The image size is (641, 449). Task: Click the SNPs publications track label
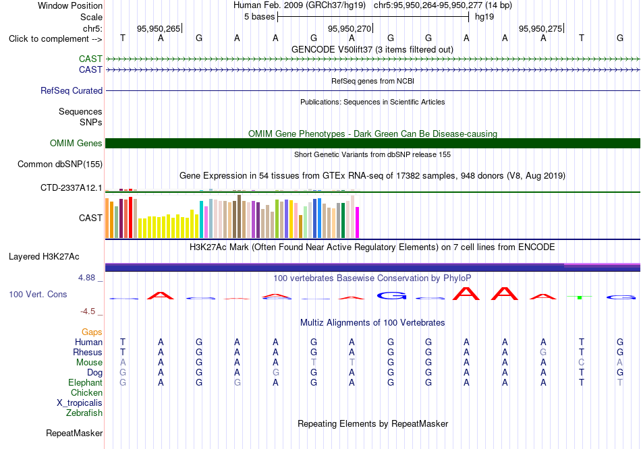point(91,122)
